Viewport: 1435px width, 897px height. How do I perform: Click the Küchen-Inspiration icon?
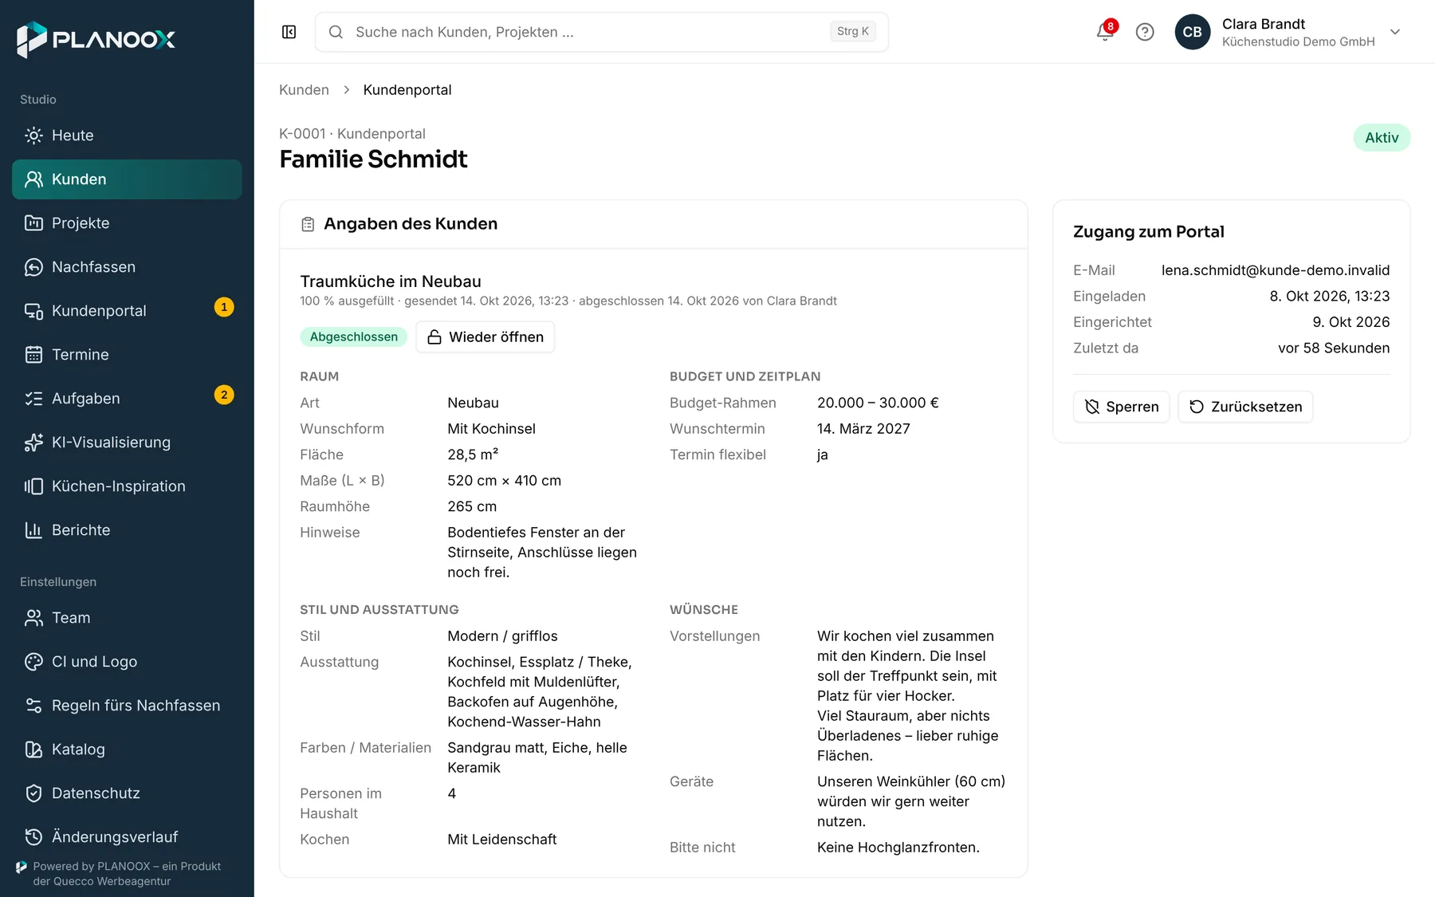(x=33, y=486)
